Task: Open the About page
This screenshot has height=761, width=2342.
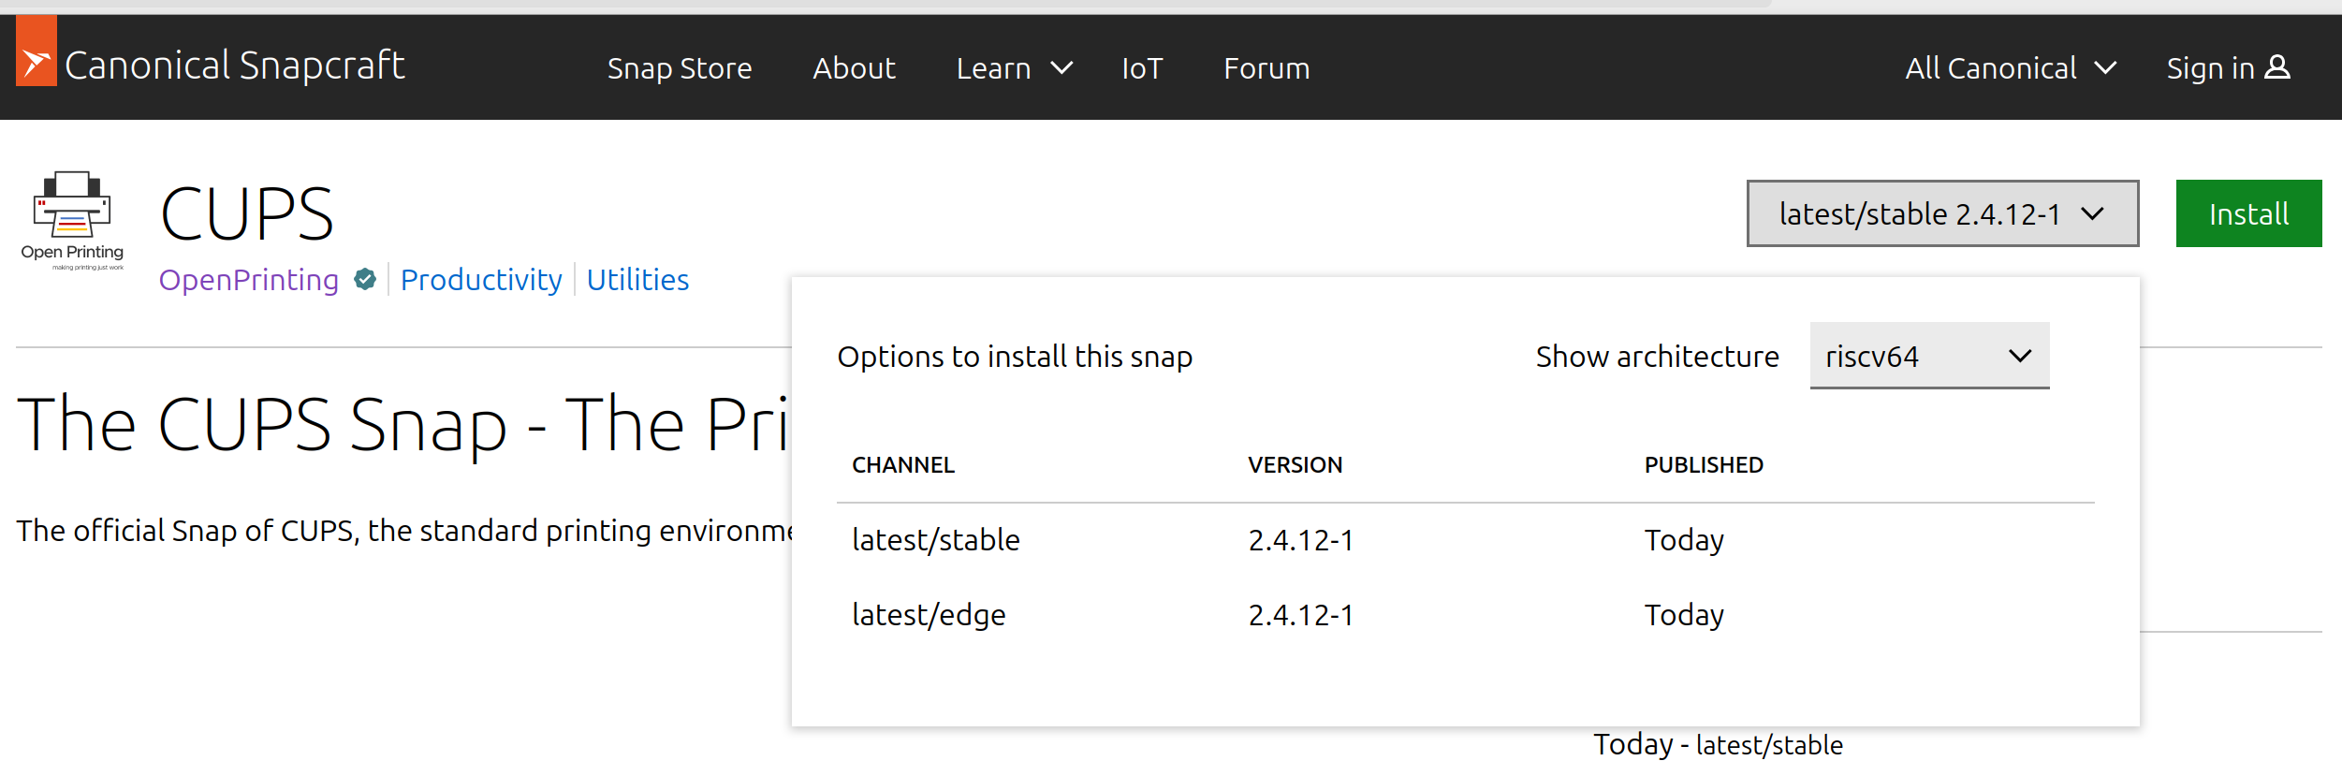Action: 854,68
